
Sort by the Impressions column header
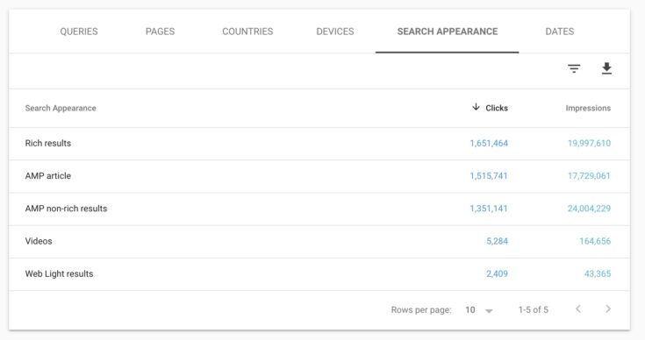(x=588, y=108)
